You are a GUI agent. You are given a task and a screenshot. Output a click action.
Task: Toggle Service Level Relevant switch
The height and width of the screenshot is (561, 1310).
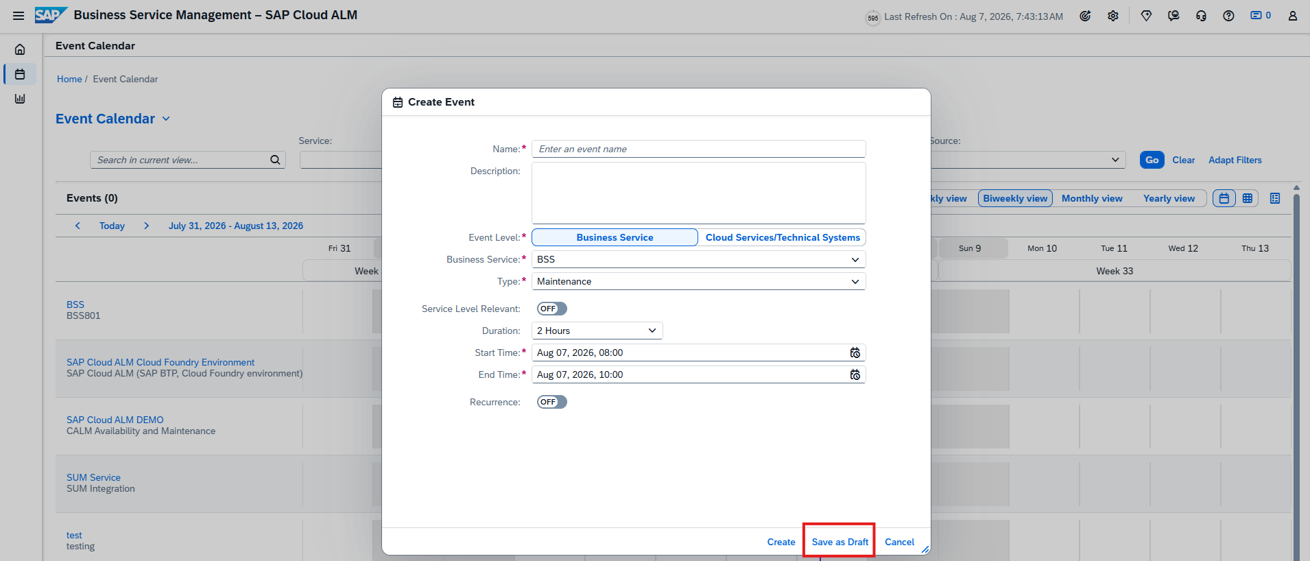552,309
